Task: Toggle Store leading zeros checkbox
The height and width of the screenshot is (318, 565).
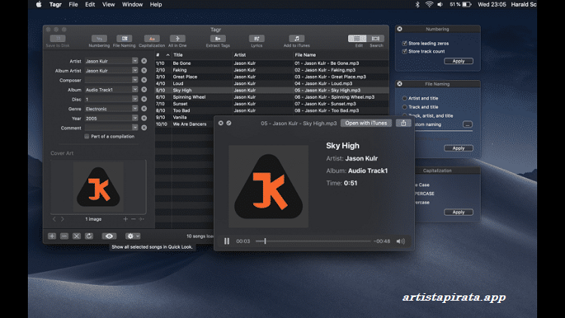Action: 405,44
